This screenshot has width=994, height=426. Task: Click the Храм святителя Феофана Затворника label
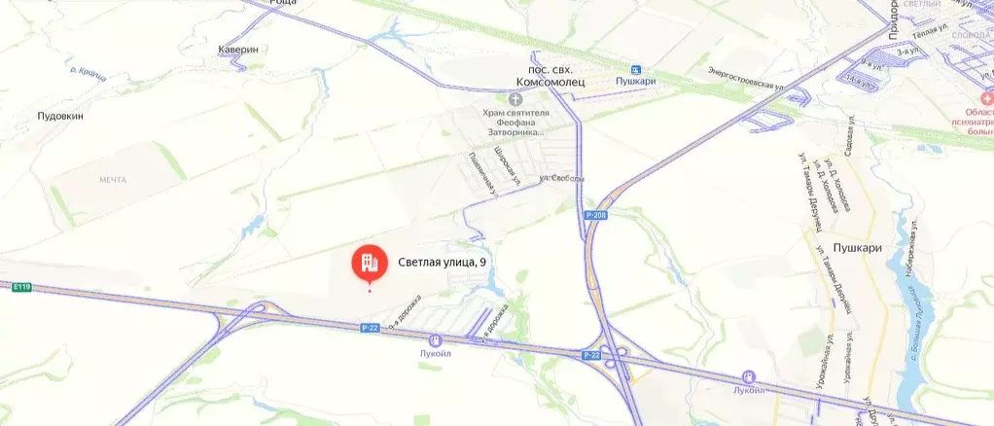coord(515,123)
